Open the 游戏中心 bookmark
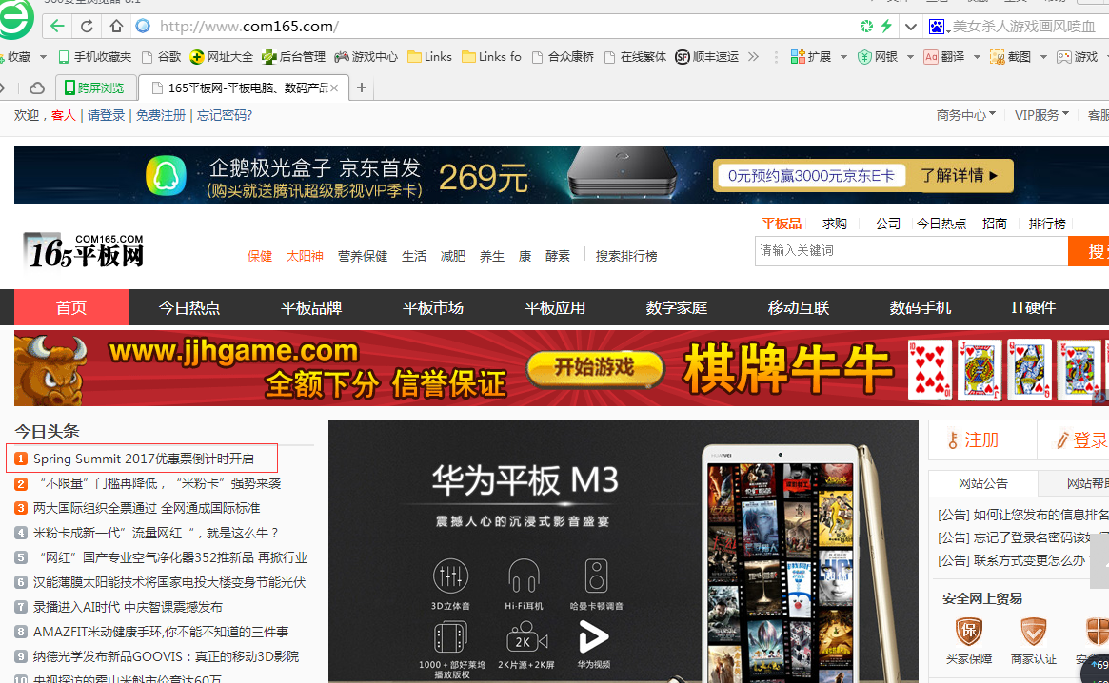1109x683 pixels. click(366, 56)
